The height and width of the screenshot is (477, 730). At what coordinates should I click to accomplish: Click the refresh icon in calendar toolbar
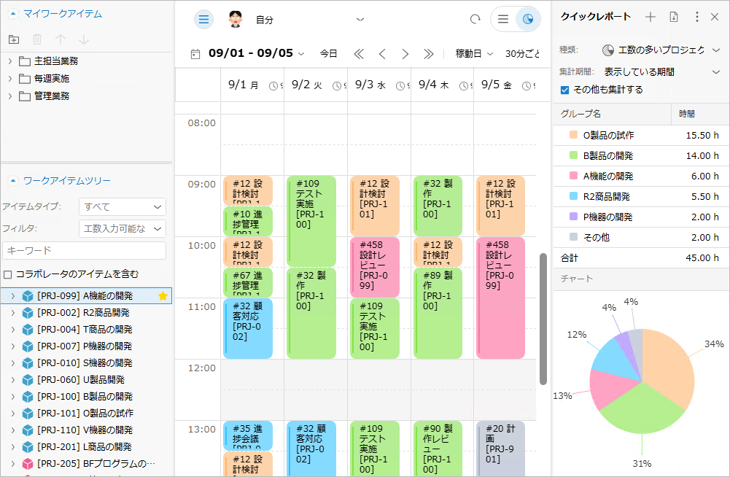click(475, 20)
